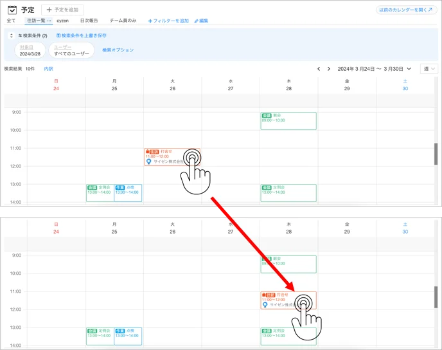Open the 日次報告 tab
This screenshot has height=350, width=442.
click(89, 21)
